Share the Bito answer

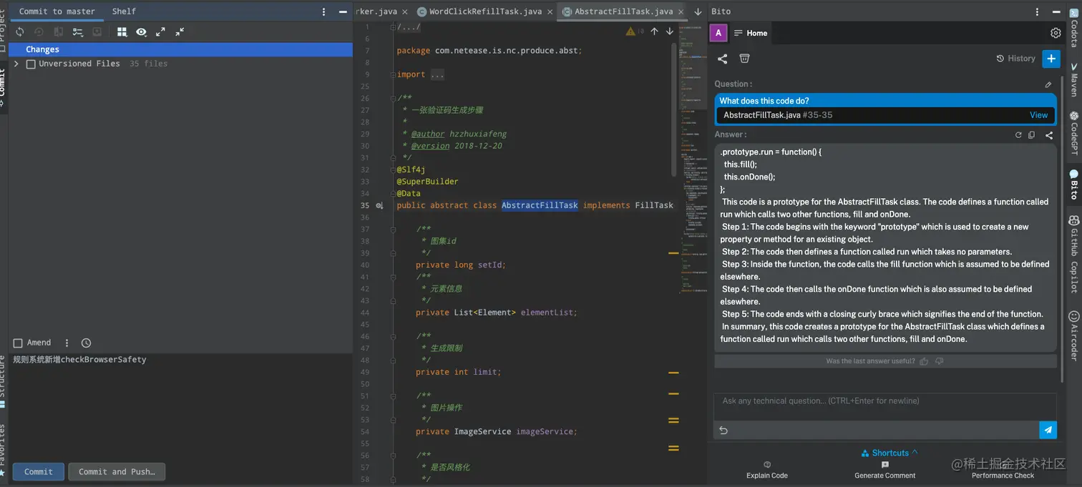[x=1049, y=134]
